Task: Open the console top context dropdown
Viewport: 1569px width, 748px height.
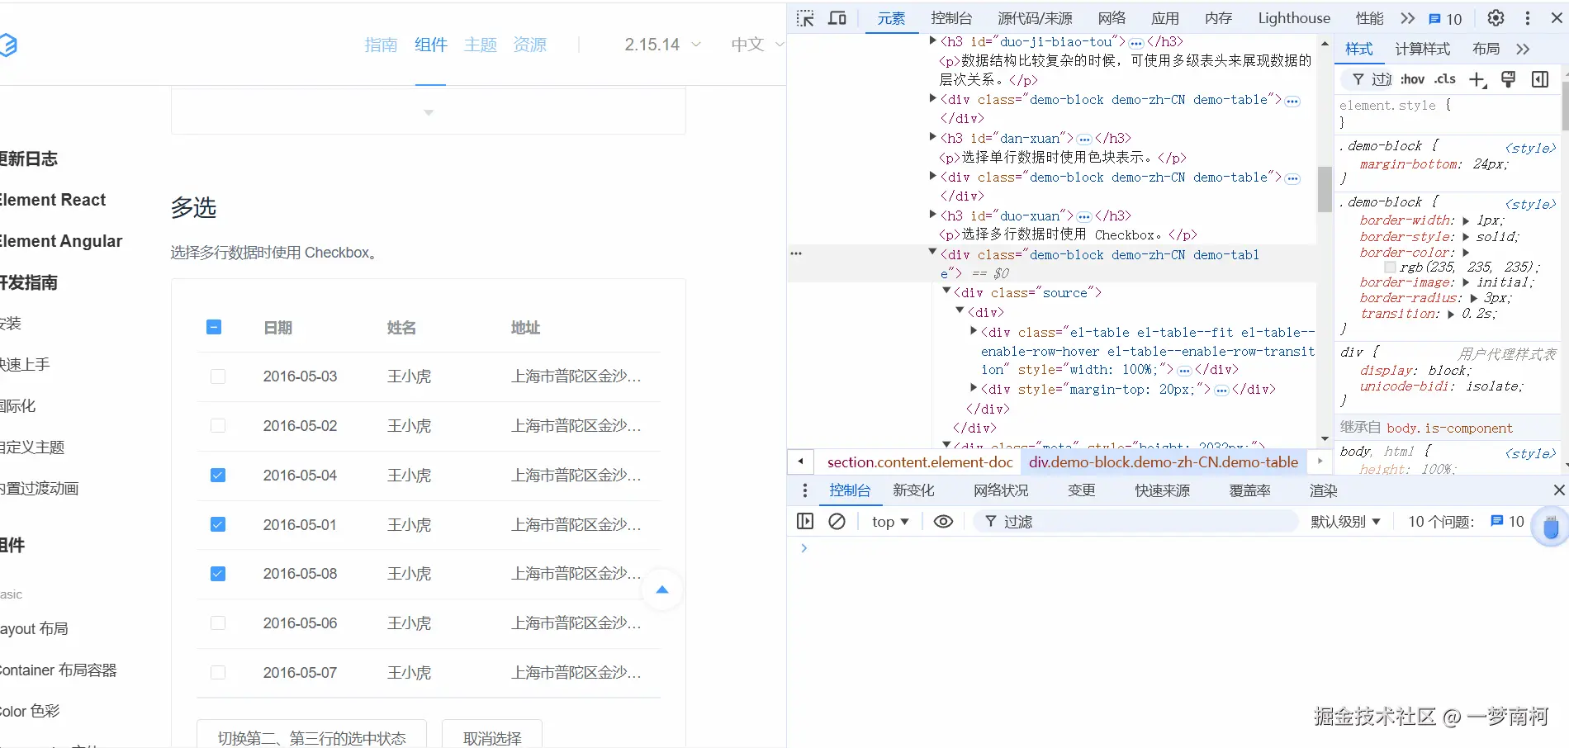Action: pos(889,521)
